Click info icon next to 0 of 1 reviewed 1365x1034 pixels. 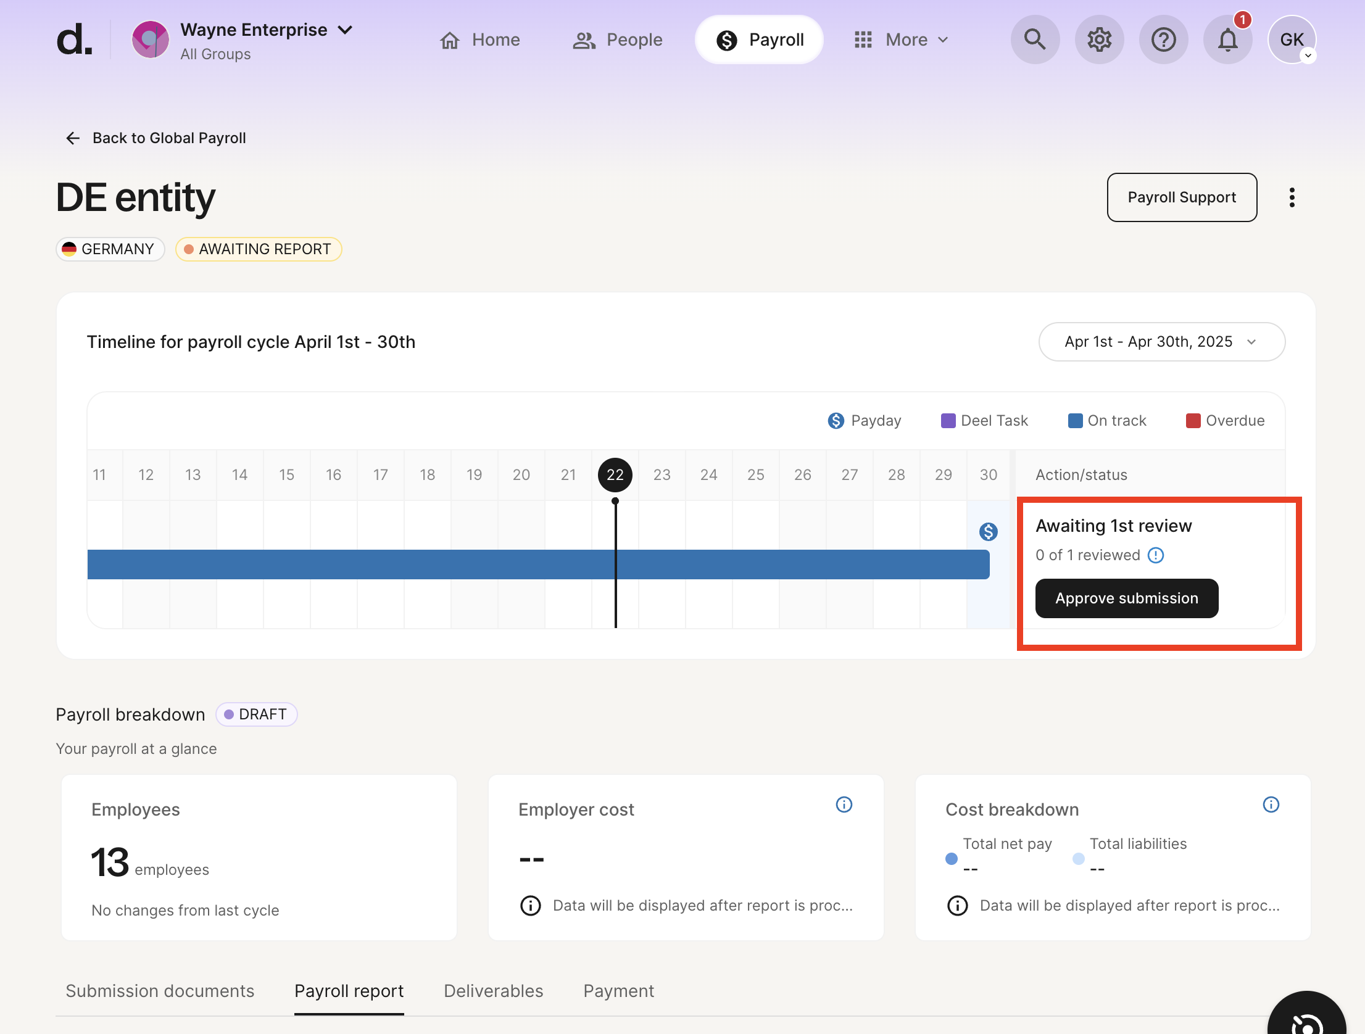coord(1155,555)
